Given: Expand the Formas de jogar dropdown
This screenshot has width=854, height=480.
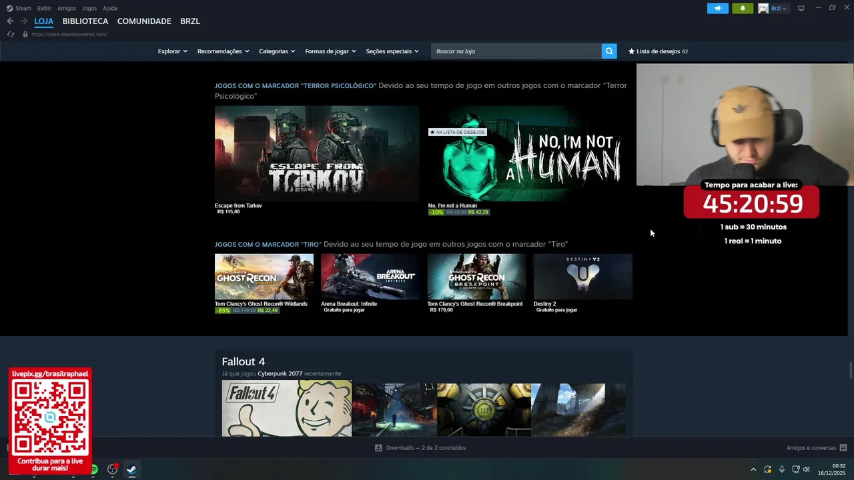Looking at the screenshot, I should point(330,51).
